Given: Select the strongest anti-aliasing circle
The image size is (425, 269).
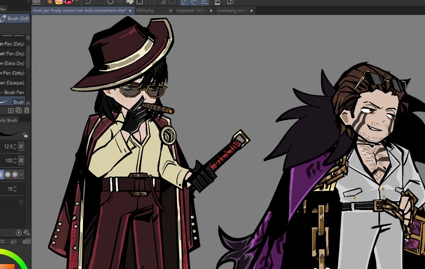Looking at the screenshot, I should click(x=15, y=174).
